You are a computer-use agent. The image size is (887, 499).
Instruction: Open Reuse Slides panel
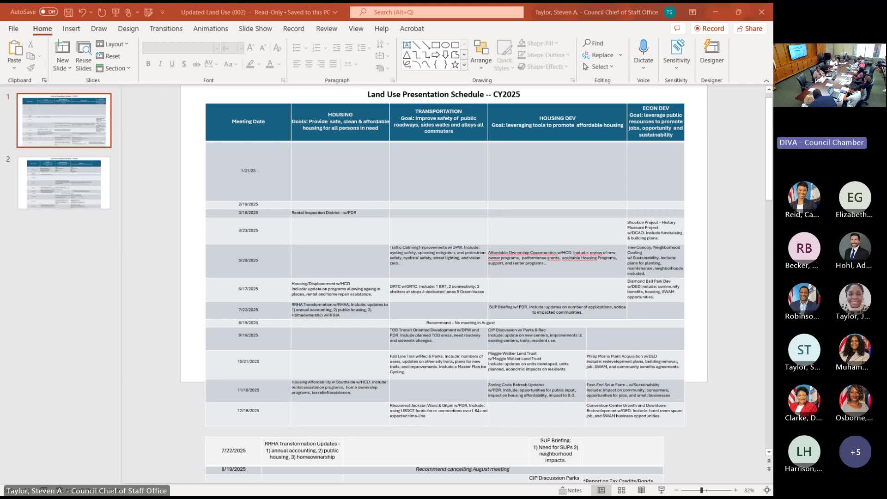[84, 48]
